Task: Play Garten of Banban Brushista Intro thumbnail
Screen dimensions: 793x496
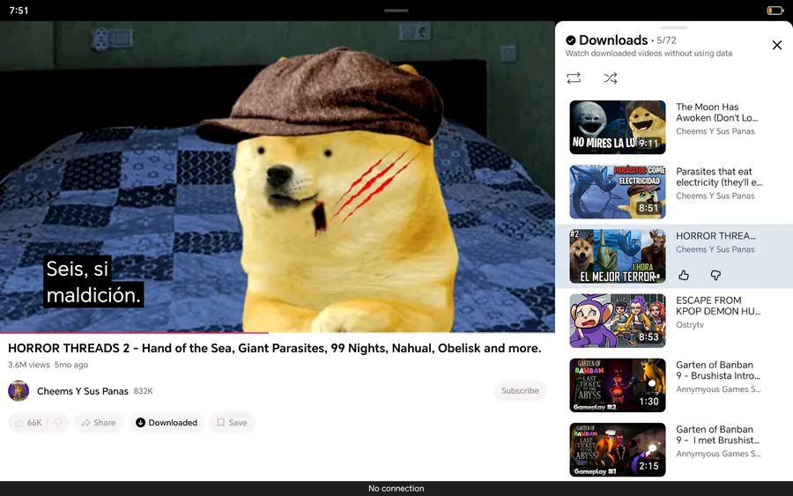Action: point(618,385)
